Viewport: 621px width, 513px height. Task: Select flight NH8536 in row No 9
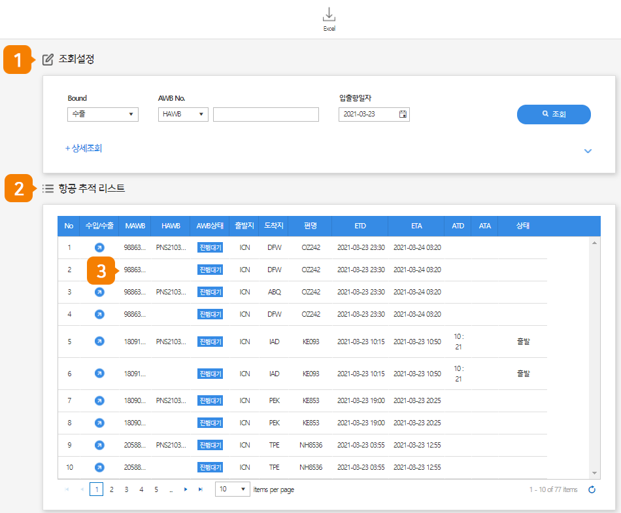(x=311, y=445)
